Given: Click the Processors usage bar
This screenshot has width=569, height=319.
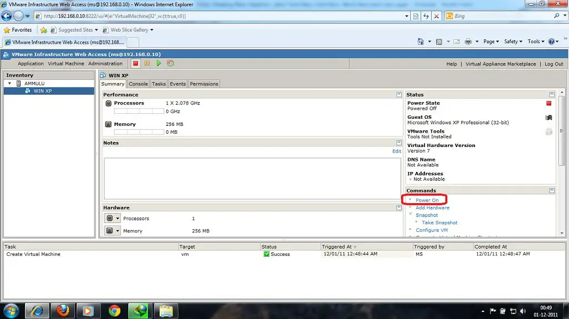Looking at the screenshot, I should click(x=139, y=112).
